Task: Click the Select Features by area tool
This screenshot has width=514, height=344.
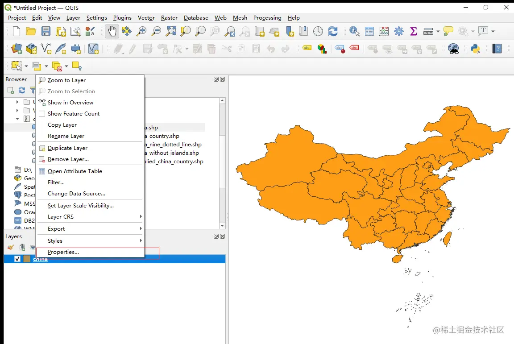Action: pyautogui.click(x=17, y=66)
